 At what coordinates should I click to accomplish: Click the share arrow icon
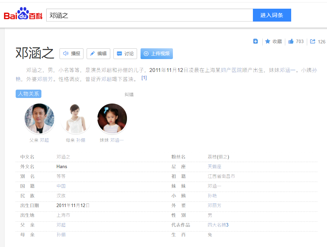313,41
